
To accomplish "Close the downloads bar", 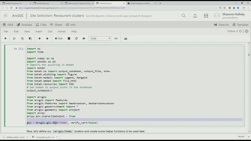I will point(248,137).
